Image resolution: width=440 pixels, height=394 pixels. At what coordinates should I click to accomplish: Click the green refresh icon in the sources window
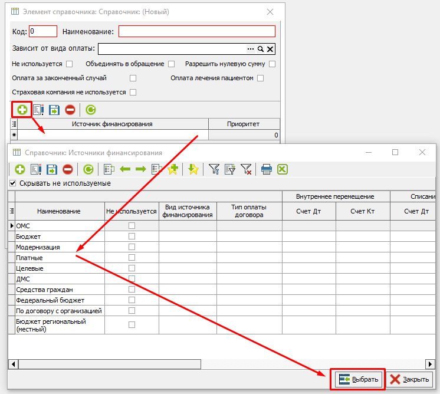[88, 169]
